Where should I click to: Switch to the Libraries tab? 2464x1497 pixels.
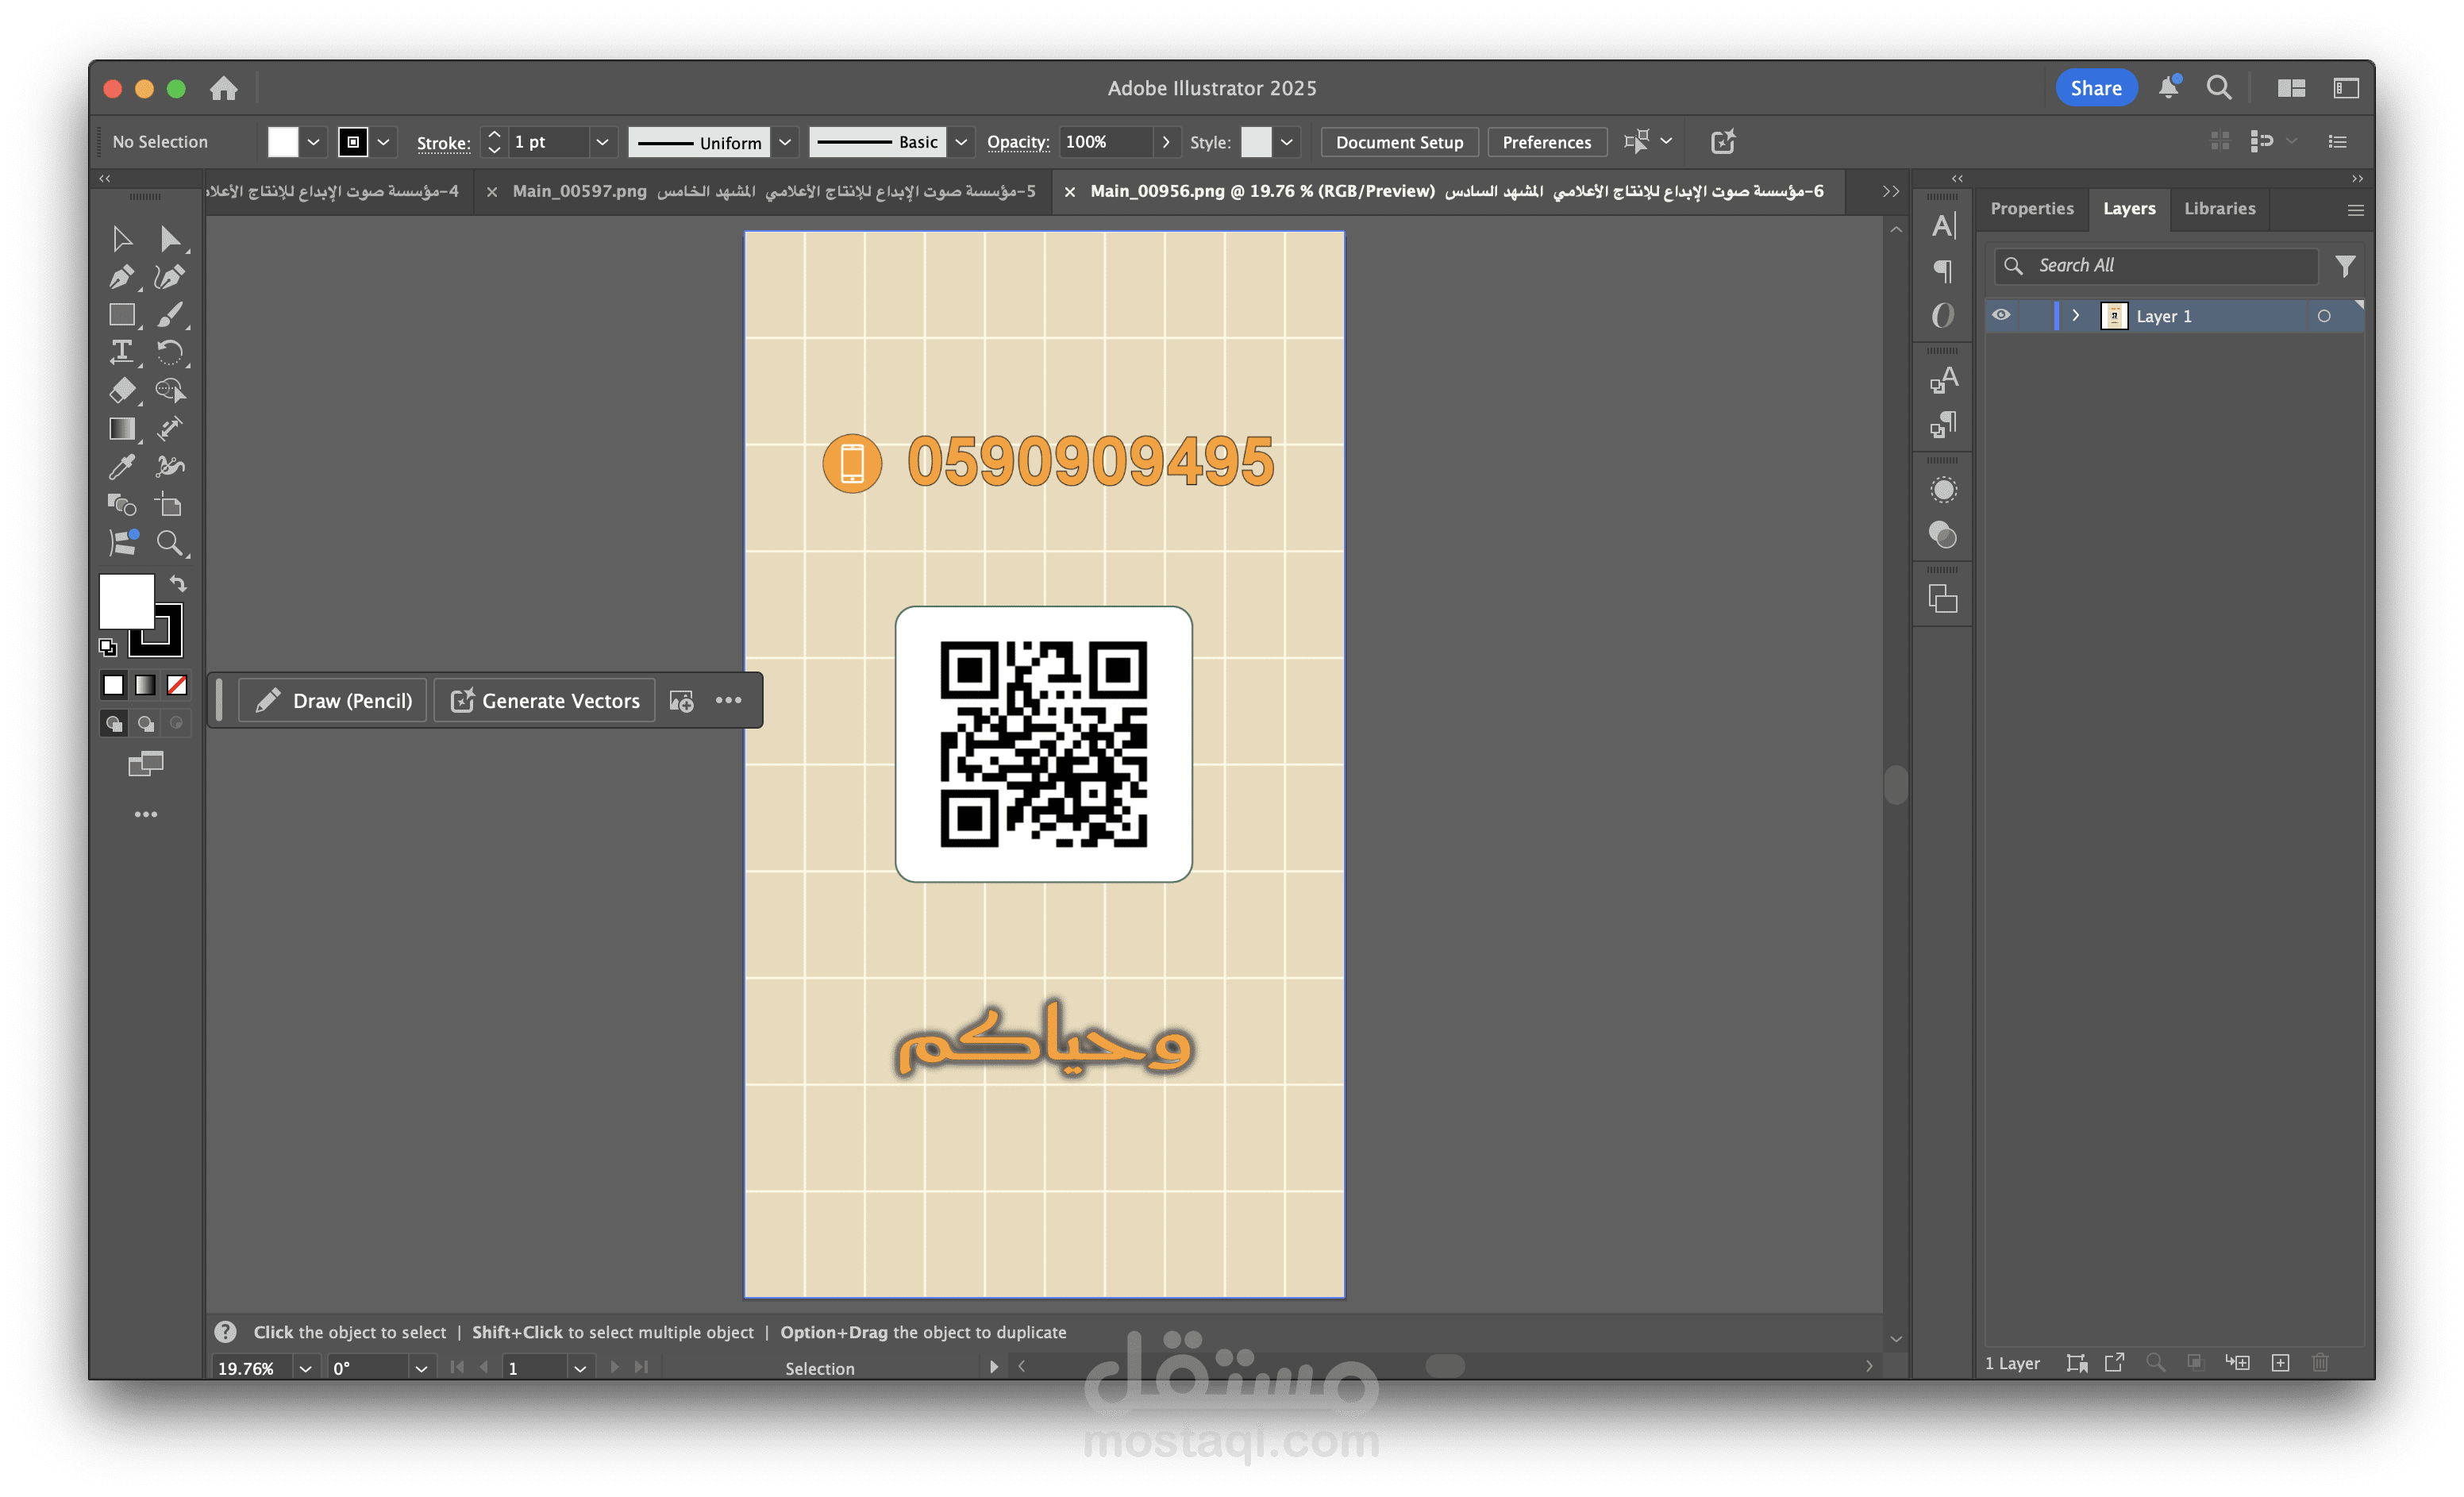(2219, 208)
